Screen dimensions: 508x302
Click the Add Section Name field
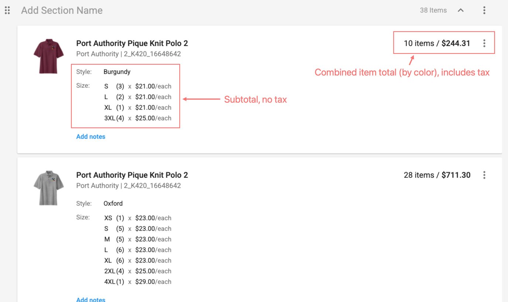coord(62,10)
